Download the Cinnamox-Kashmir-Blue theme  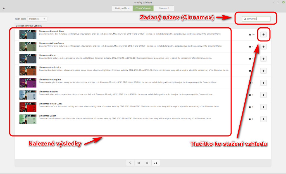tap(263, 34)
